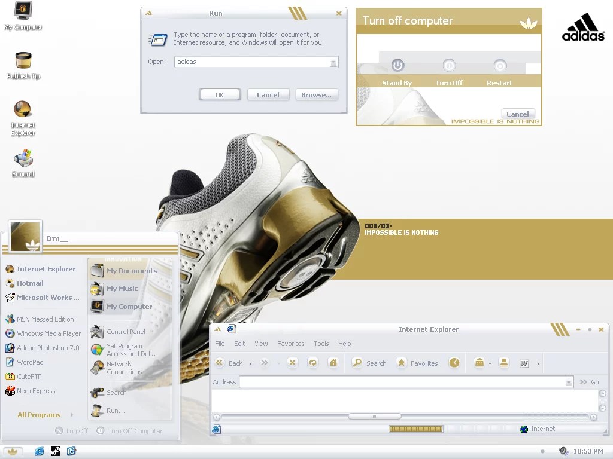613x459 pixels.
Task: Click the Stand By power icon
Action: tap(397, 65)
